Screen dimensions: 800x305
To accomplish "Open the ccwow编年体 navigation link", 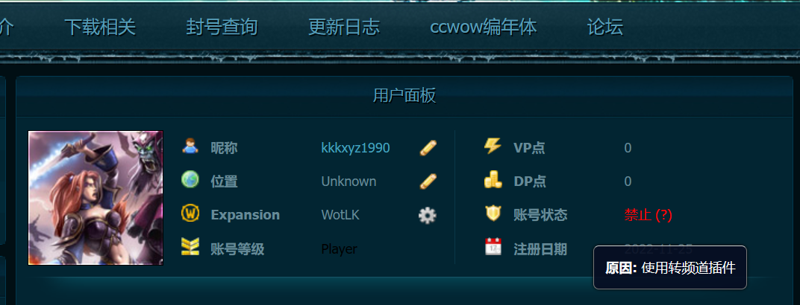I will (x=483, y=27).
